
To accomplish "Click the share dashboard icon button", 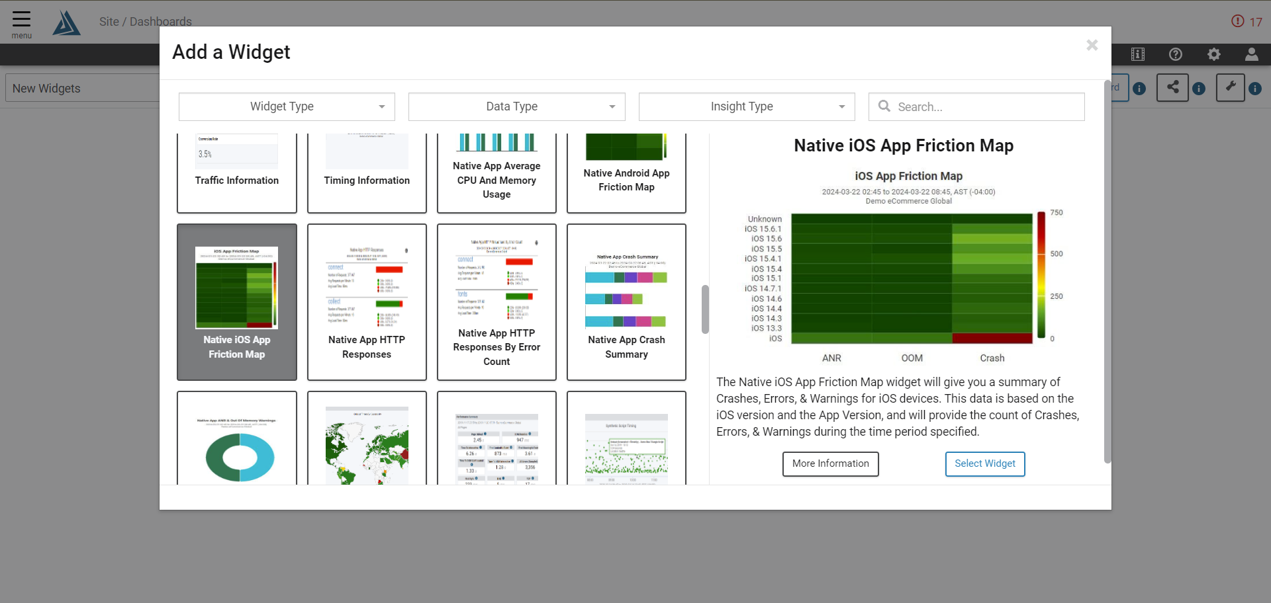I will [1172, 87].
